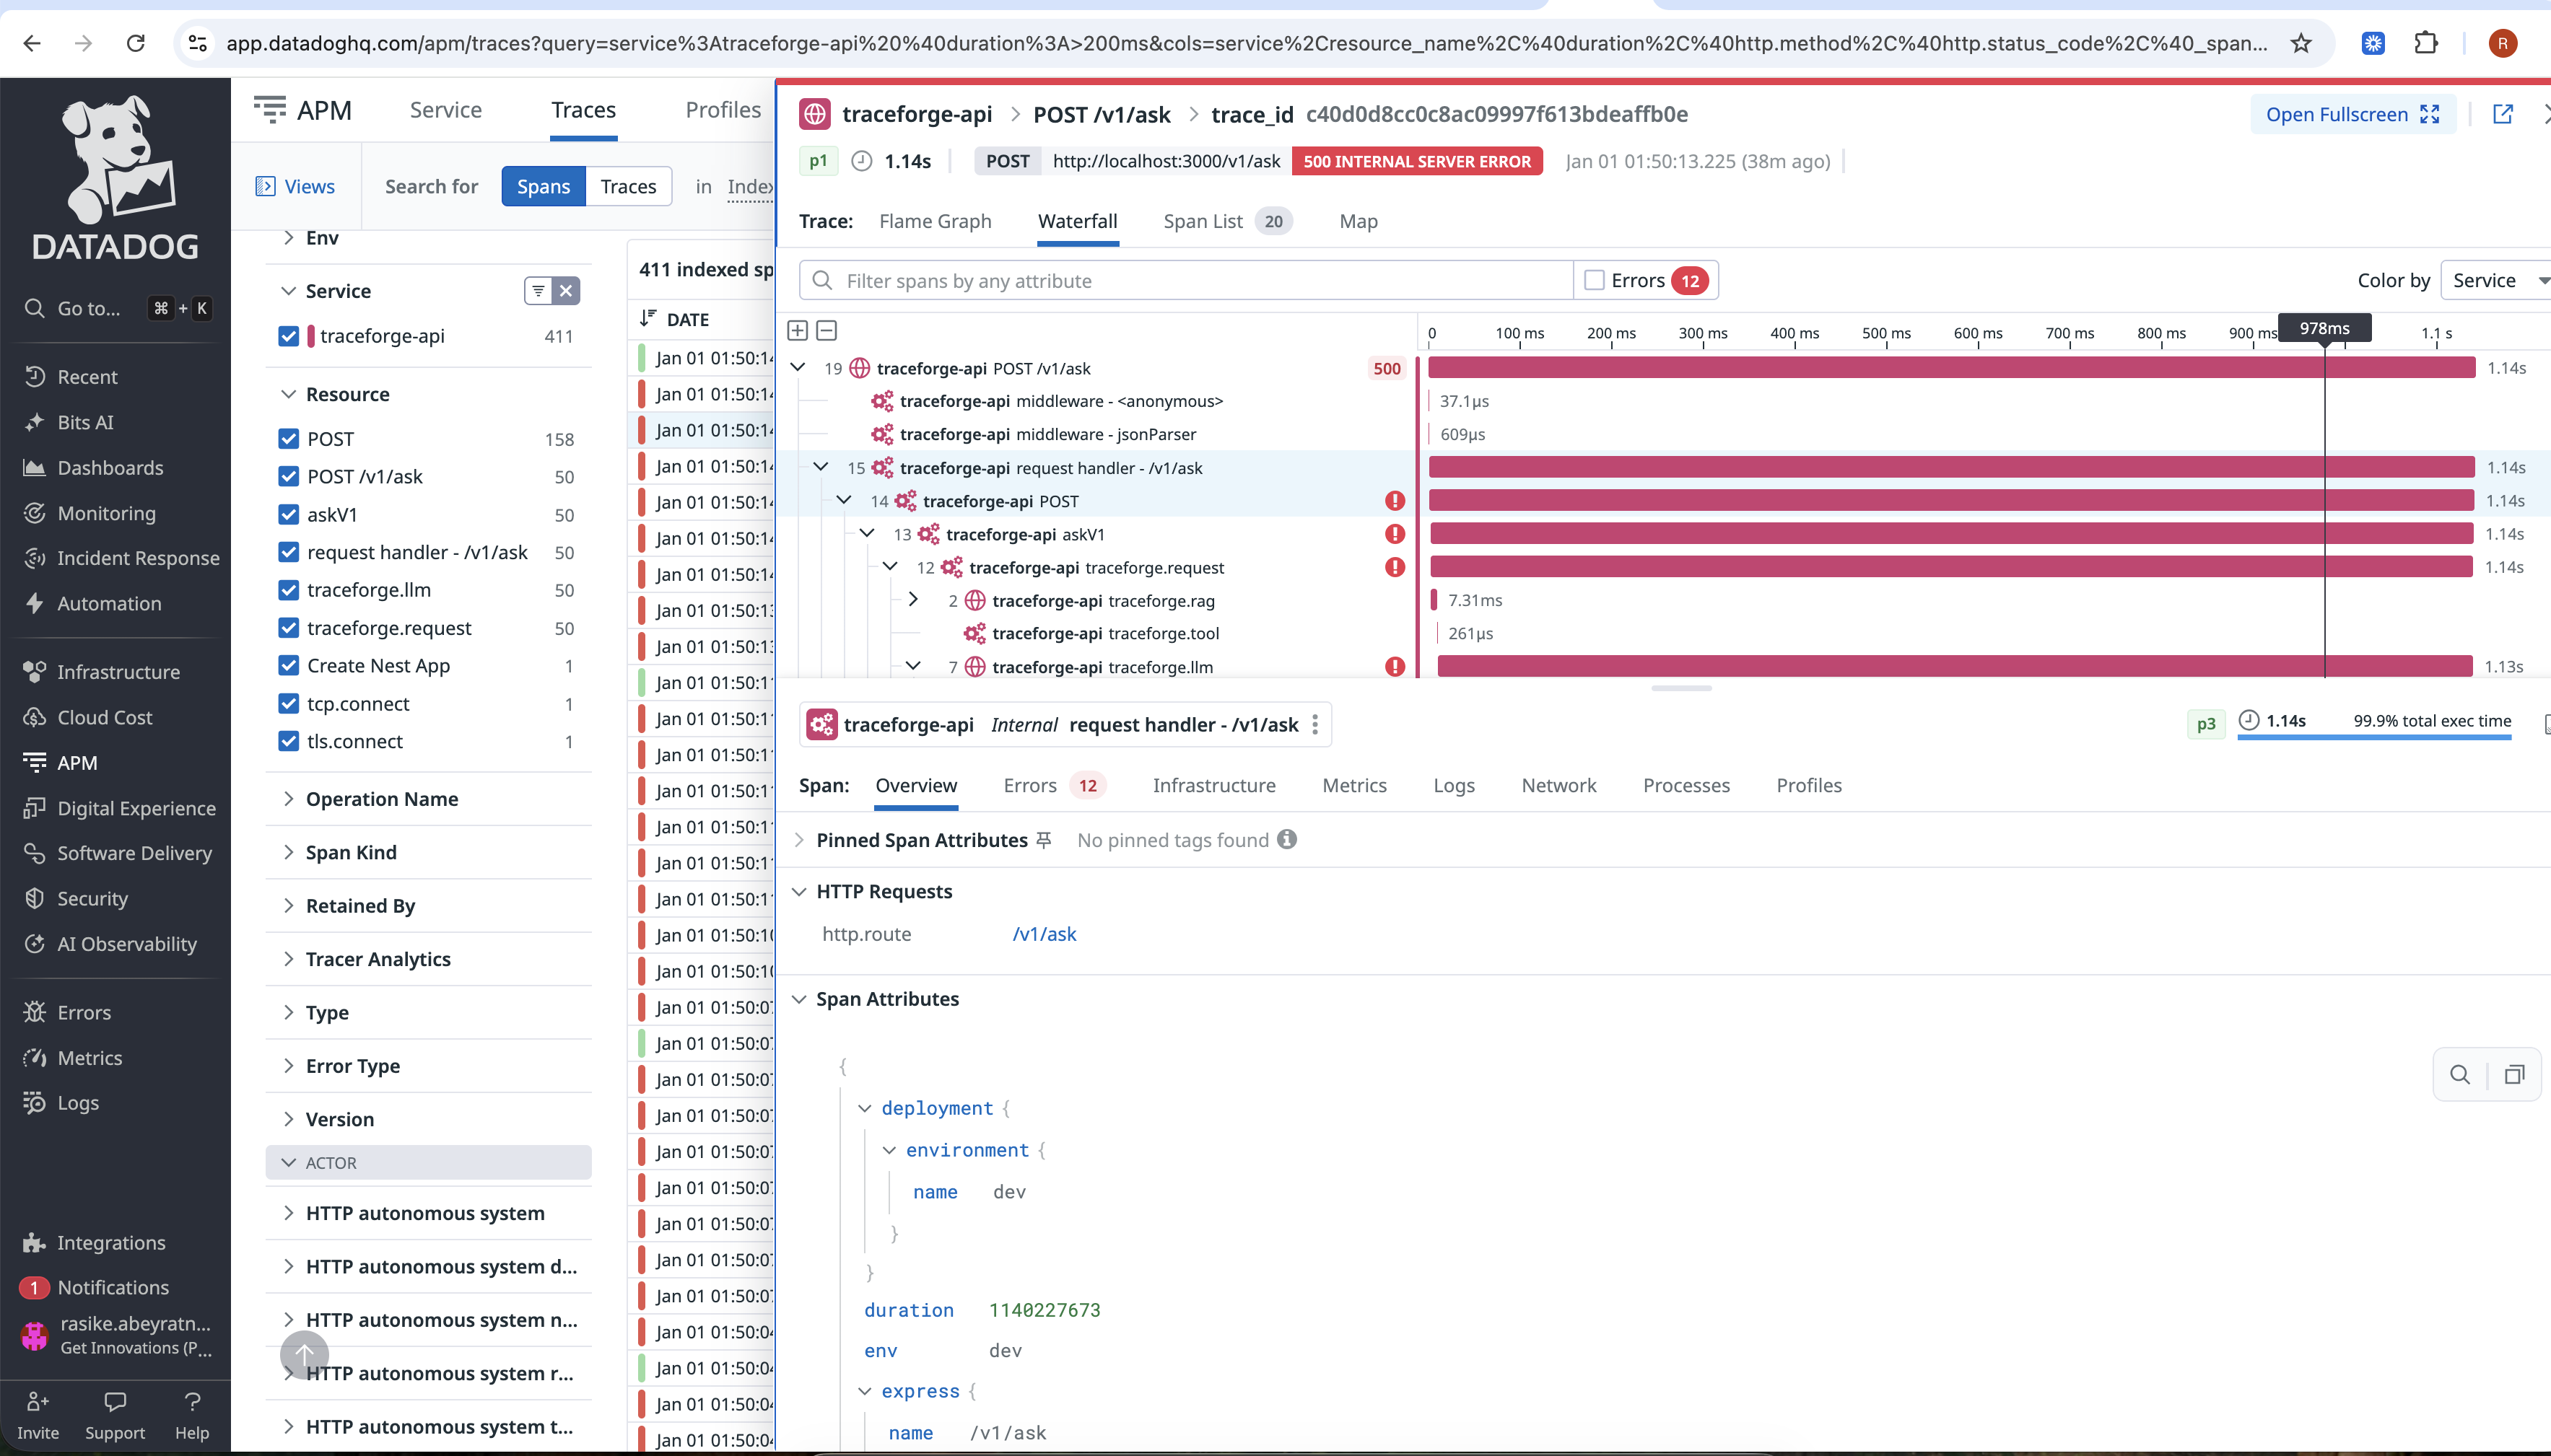
Task: Clear the Service facet filter
Action: [566, 291]
